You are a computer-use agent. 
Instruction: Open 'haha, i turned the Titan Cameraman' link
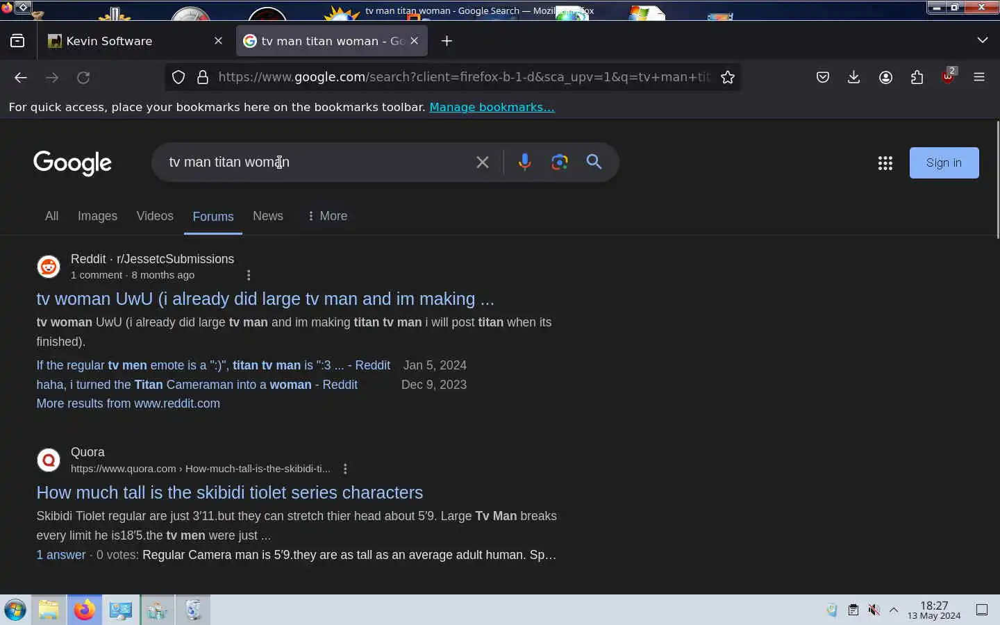pyautogui.click(x=197, y=385)
